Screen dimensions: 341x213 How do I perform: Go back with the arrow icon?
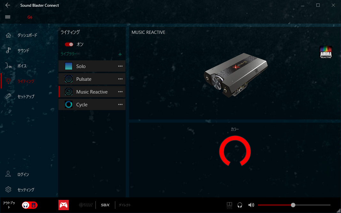pos(8,5)
